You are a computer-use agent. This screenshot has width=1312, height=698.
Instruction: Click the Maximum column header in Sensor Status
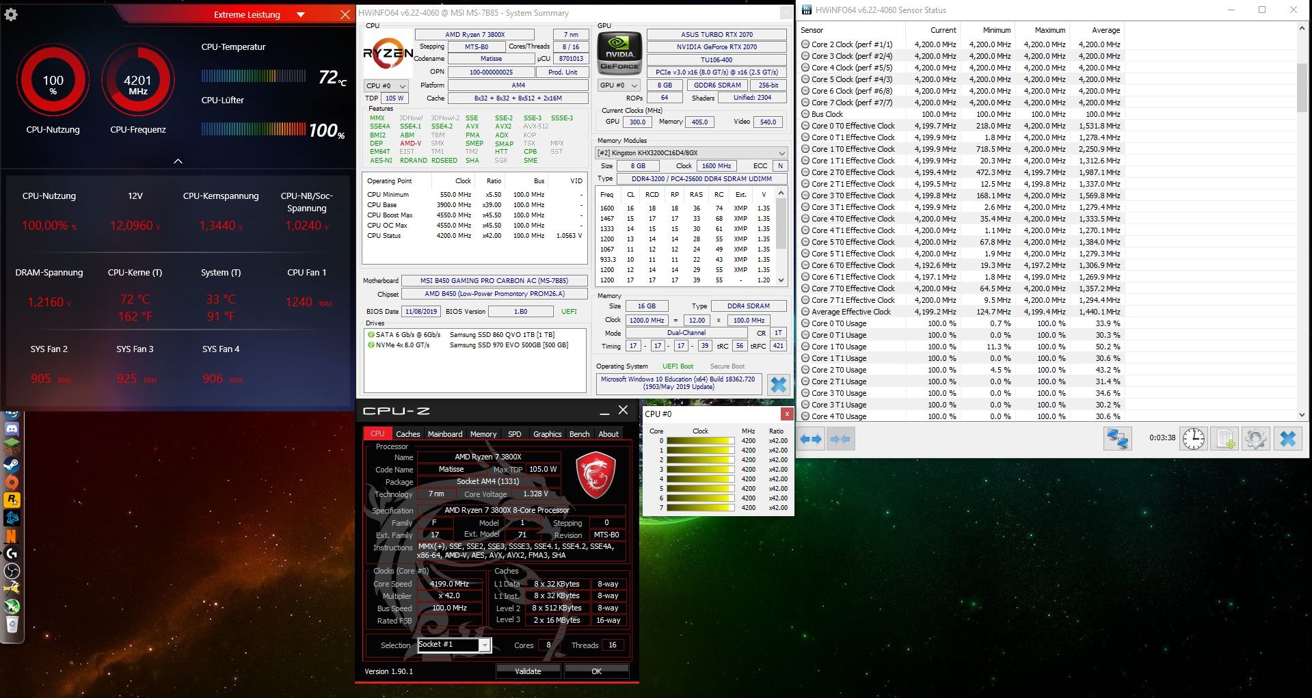(x=1042, y=30)
